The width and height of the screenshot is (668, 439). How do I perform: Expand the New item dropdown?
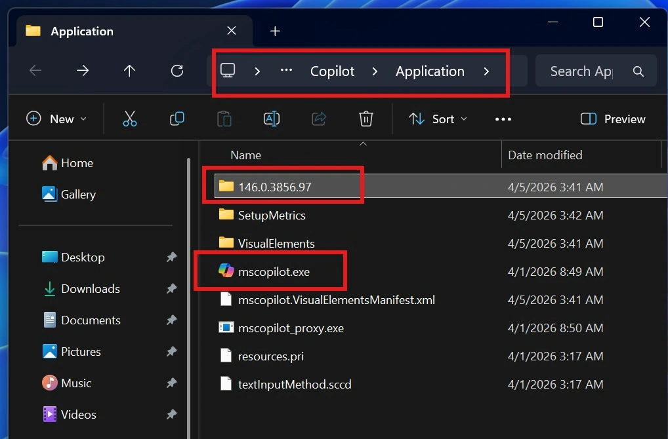pyautogui.click(x=58, y=119)
